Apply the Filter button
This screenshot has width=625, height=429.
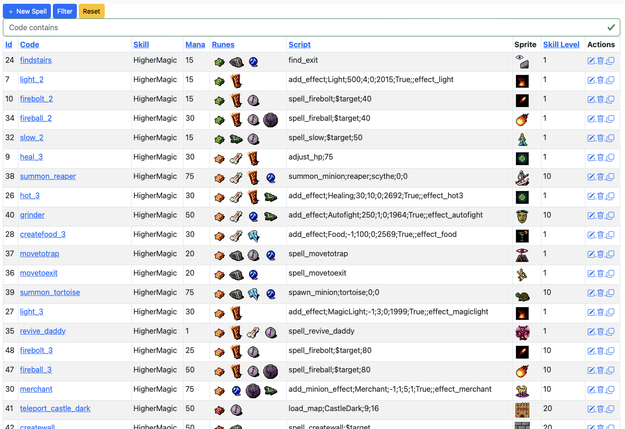point(65,11)
